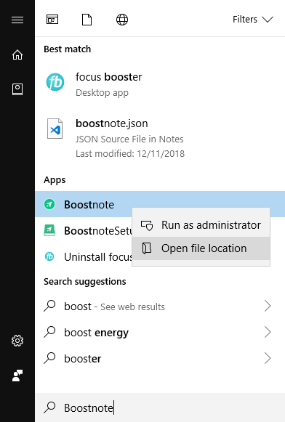
Task: Click the boostnote.json file icon
Action: coord(55,129)
